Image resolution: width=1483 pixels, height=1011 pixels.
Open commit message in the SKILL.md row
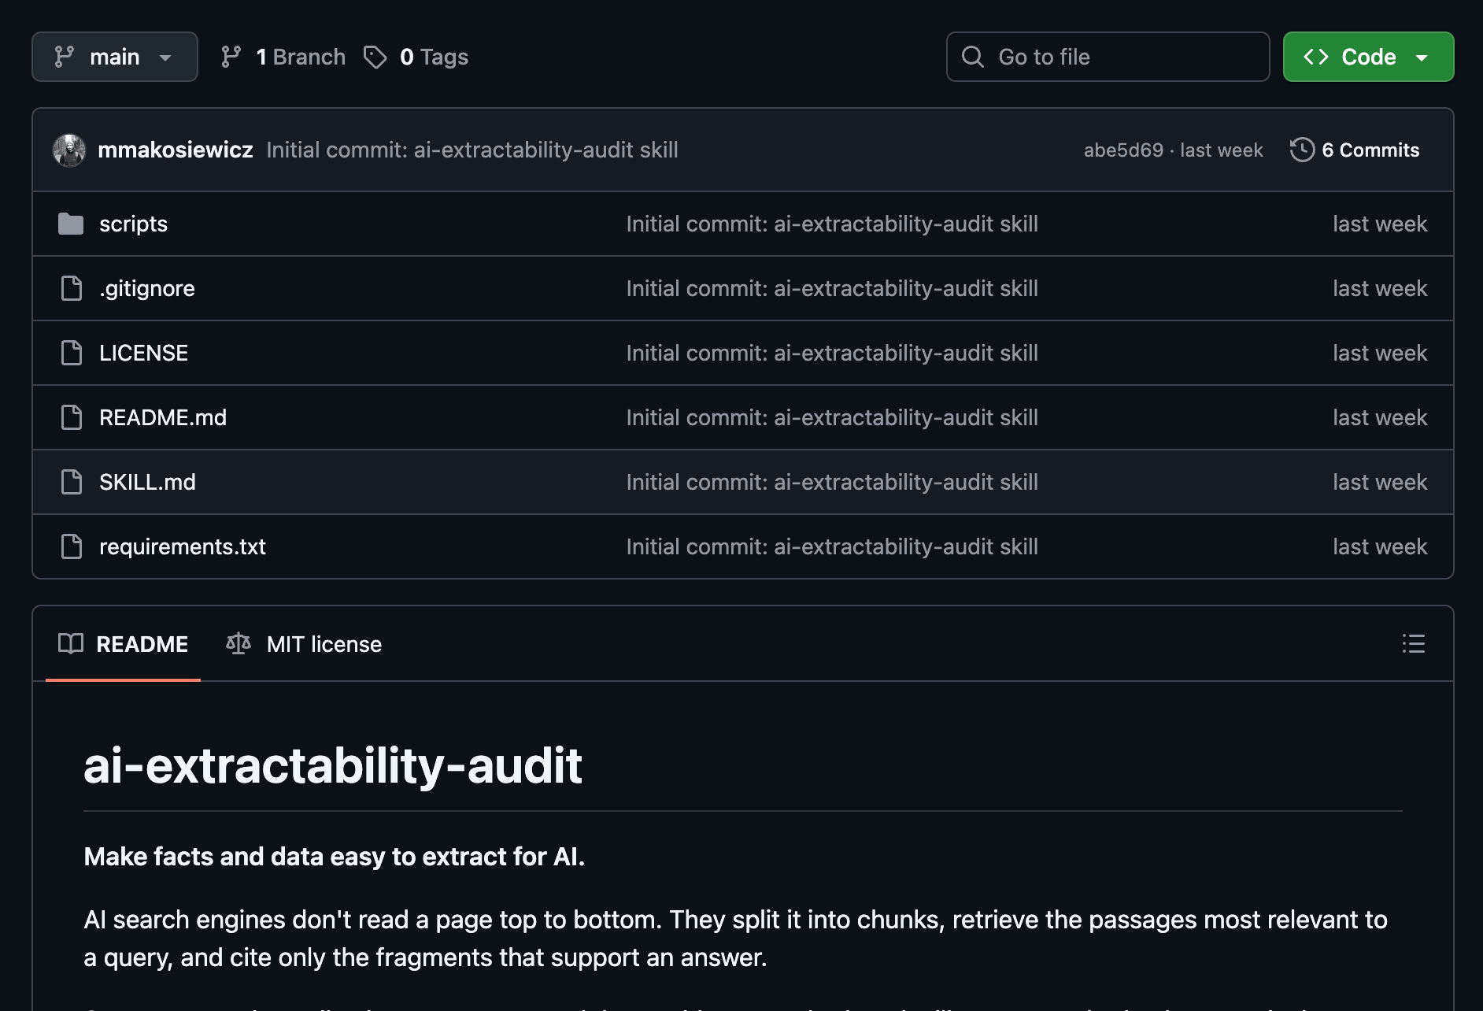coord(832,482)
